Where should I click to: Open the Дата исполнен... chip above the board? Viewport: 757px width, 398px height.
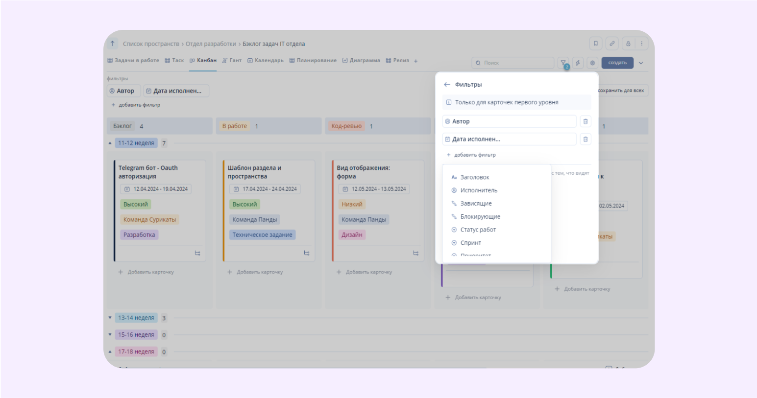tap(176, 91)
